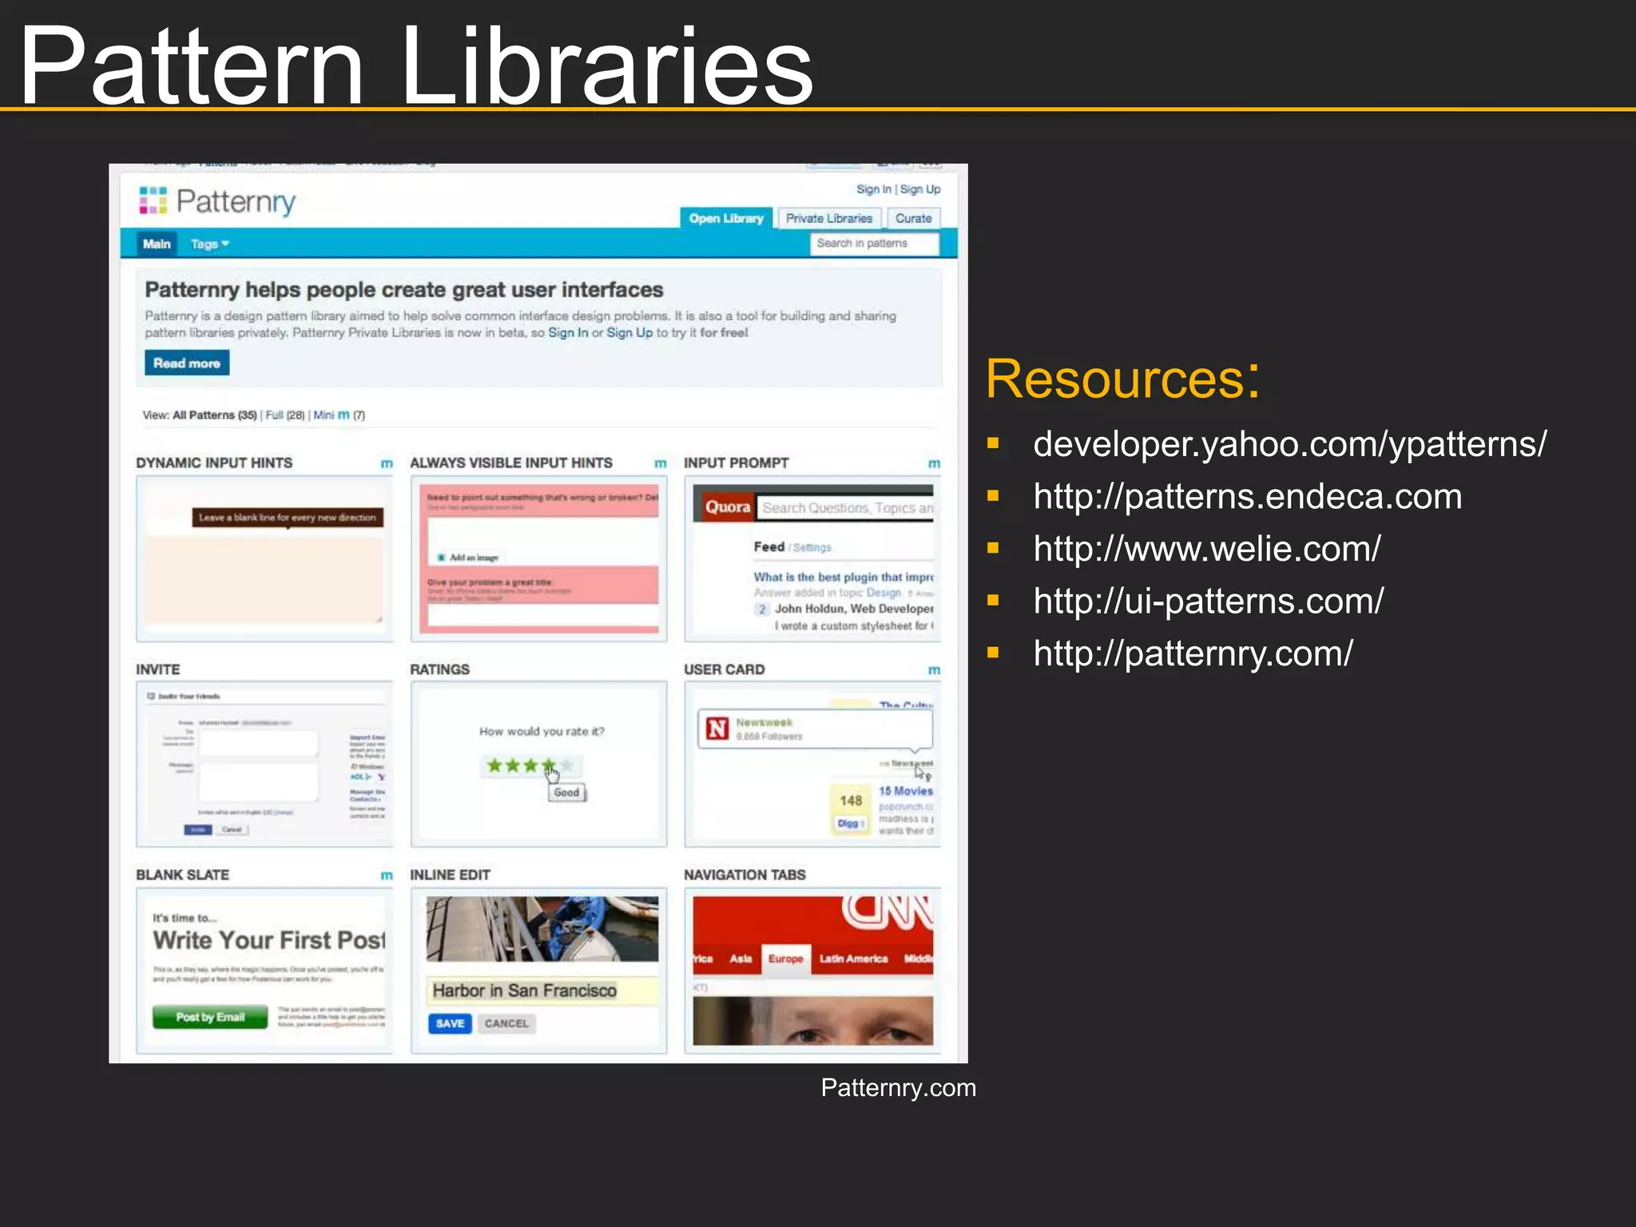Click the INPUT PROMPT heading
Screen dimensions: 1636x1227
coord(737,463)
